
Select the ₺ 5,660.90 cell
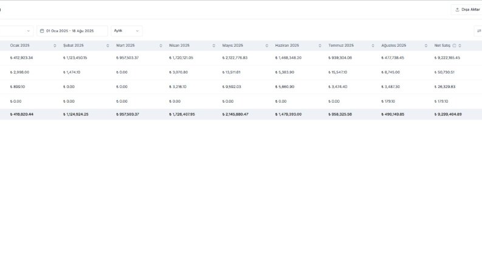284,87
